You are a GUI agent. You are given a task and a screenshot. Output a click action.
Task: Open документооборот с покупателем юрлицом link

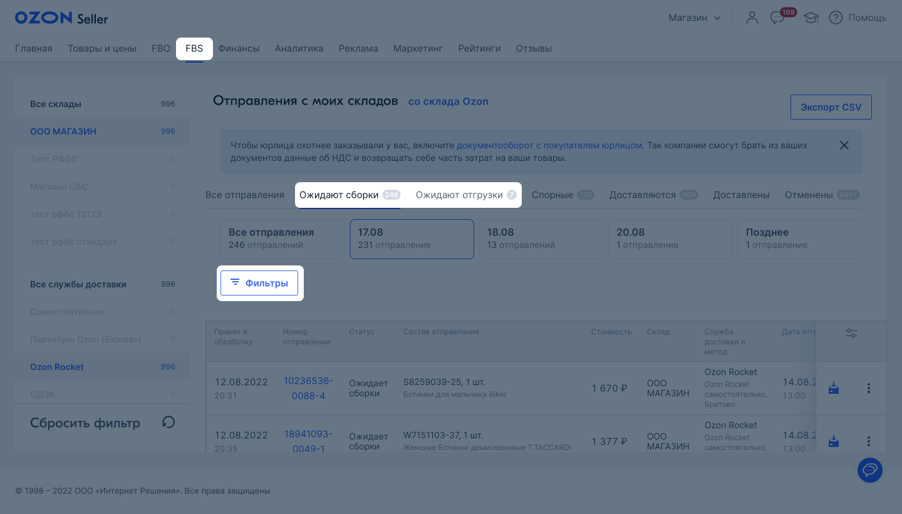(x=549, y=145)
